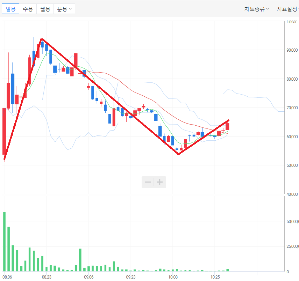Click the last red candlestick on the chart

[227, 127]
